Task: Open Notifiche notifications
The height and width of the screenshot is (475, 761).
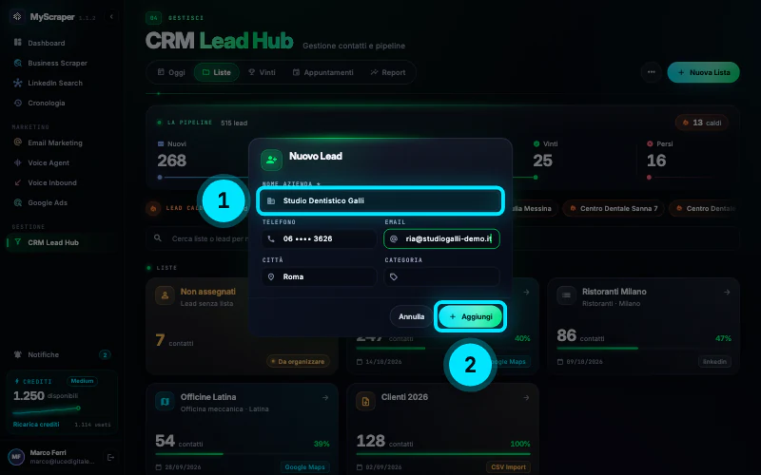Action: click(43, 354)
